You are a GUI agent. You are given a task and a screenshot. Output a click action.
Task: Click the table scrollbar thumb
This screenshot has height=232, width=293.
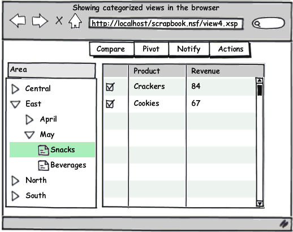[x=260, y=90]
